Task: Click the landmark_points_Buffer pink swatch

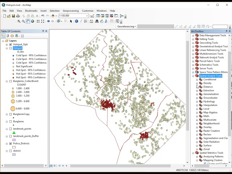Action: tap(14, 140)
